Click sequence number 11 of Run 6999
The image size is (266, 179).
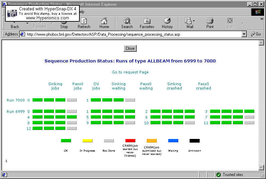pos(206,123)
